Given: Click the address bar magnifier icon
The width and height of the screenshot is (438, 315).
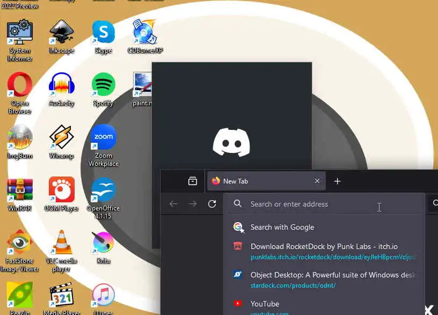Looking at the screenshot, I should coord(237,203).
